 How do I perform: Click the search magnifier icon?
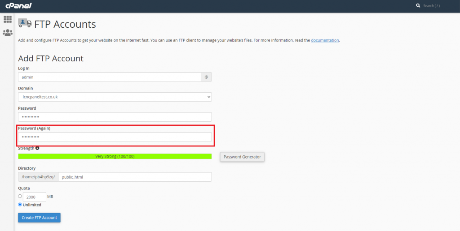418,5
